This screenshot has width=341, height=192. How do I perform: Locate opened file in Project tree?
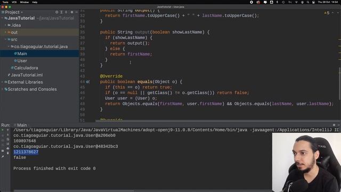click(57, 12)
